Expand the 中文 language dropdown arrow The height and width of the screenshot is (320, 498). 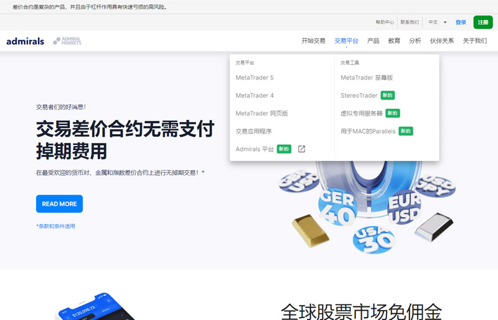tap(445, 22)
